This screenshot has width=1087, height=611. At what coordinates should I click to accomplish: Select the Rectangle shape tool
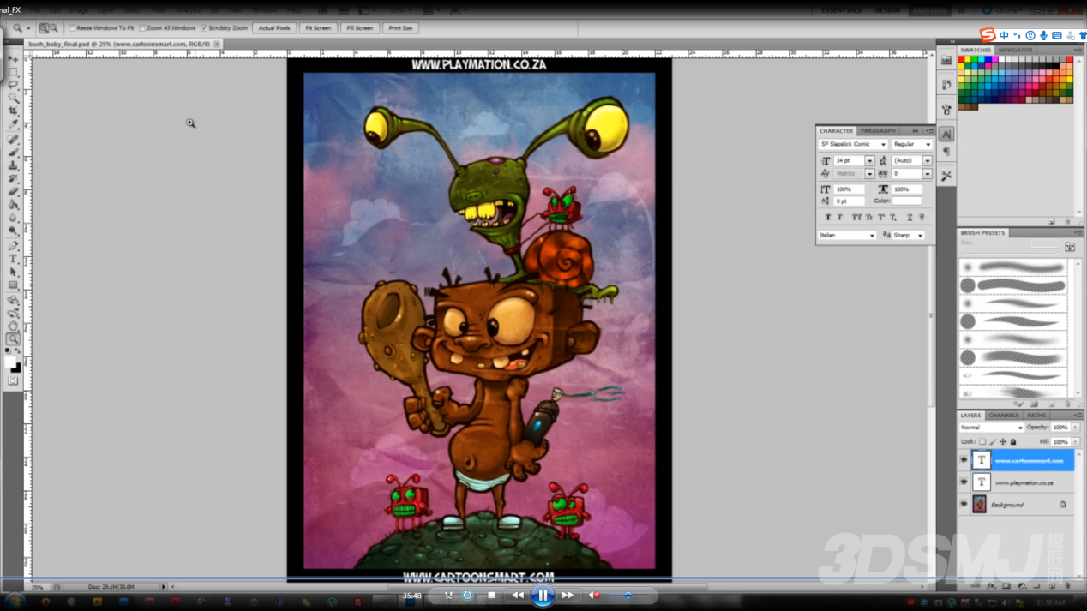[x=13, y=285]
